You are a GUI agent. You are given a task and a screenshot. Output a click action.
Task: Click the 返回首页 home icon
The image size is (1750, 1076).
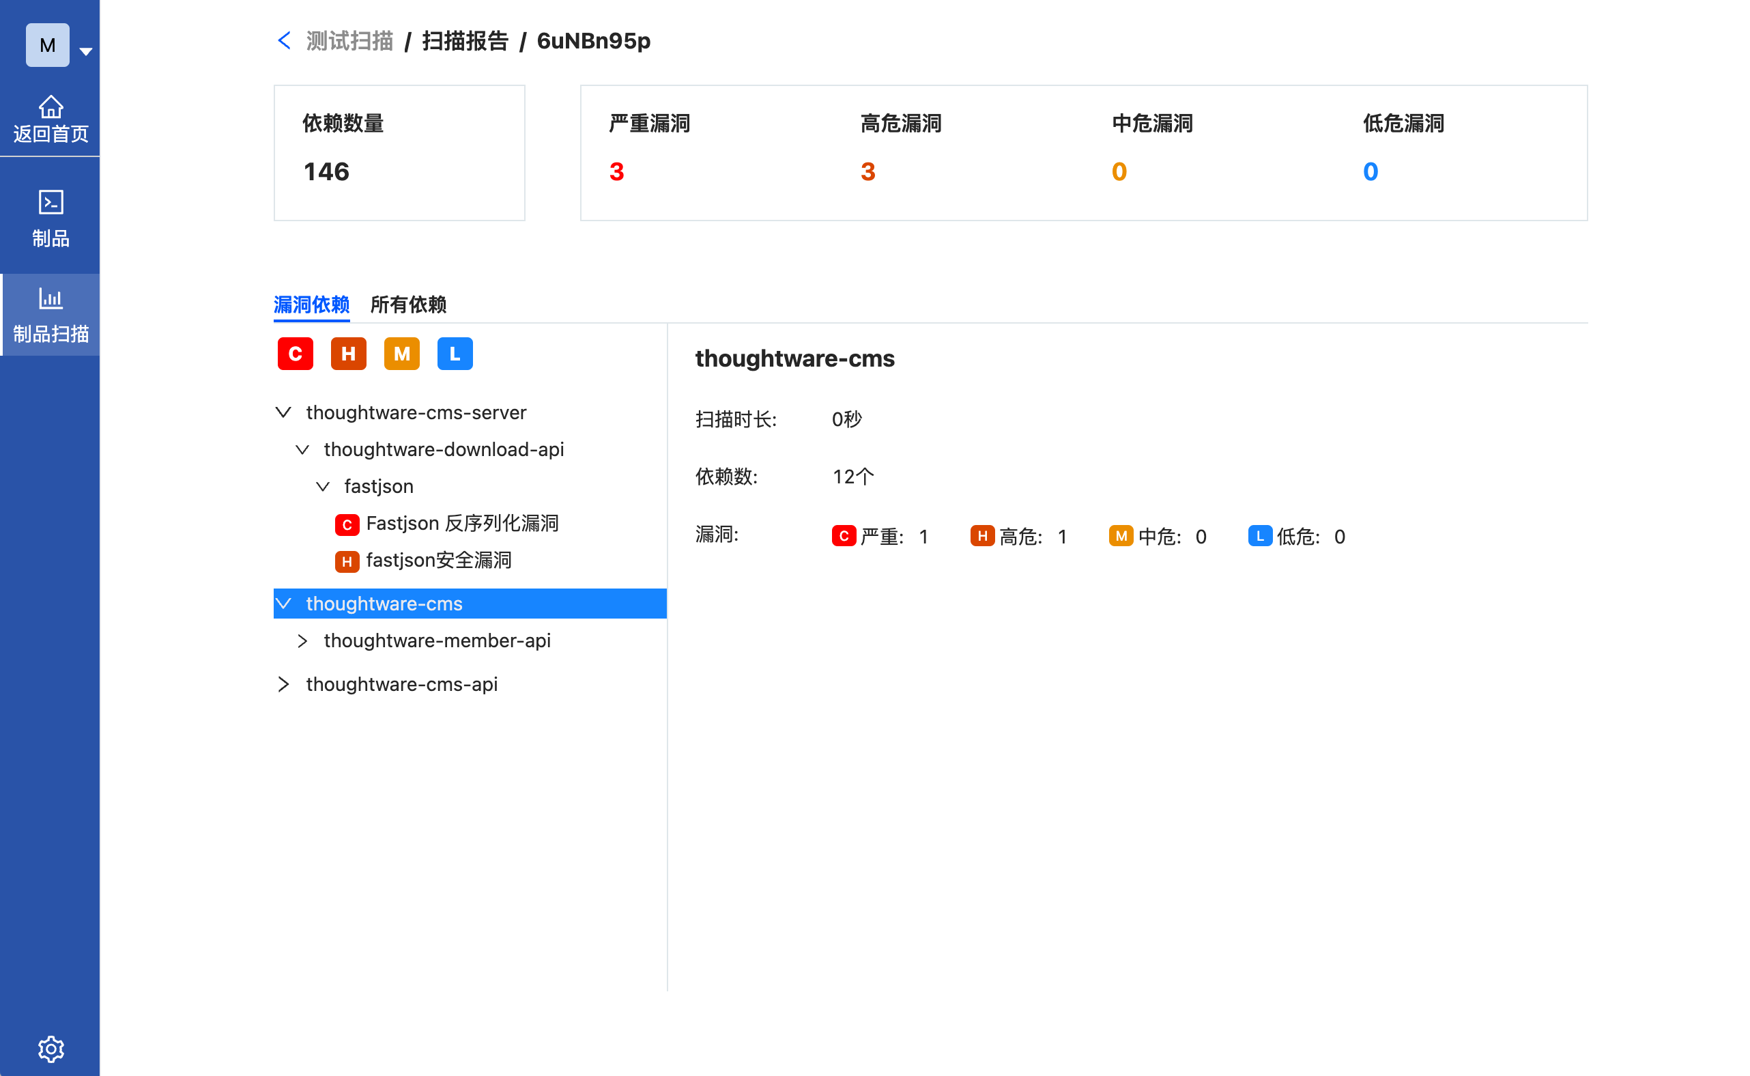click(x=52, y=107)
